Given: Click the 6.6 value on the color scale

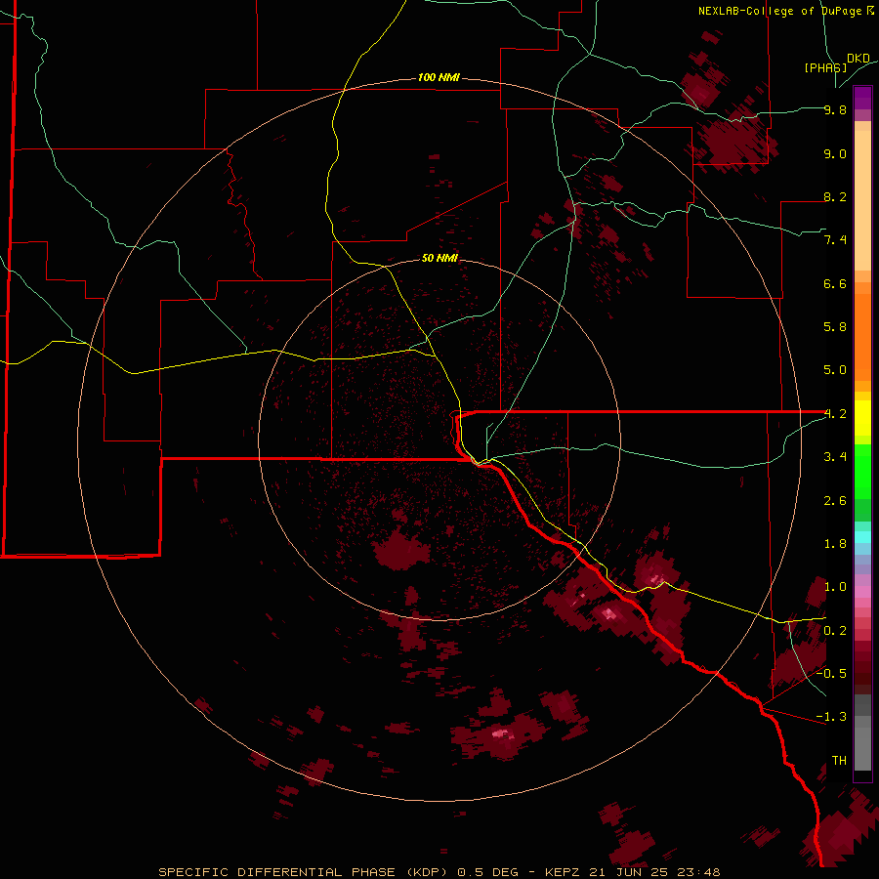Looking at the screenshot, I should point(835,283).
